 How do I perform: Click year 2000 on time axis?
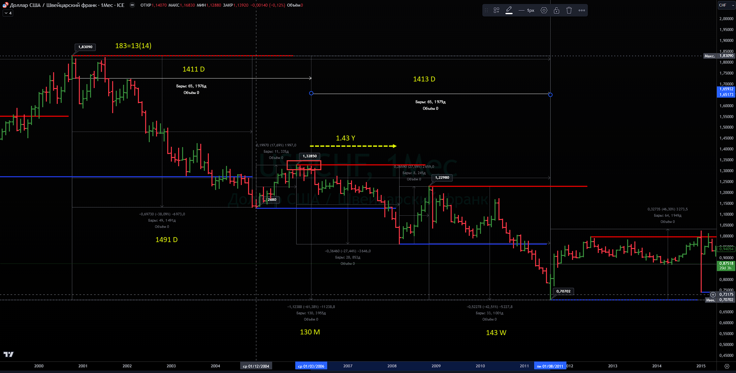(x=39, y=366)
